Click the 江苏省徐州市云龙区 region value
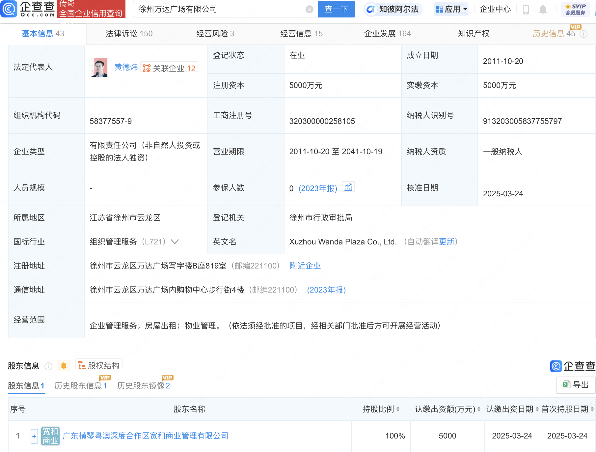 125,218
